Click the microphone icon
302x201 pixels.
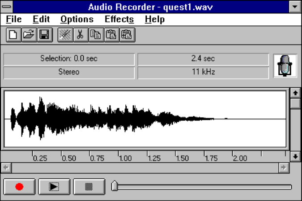point(285,66)
